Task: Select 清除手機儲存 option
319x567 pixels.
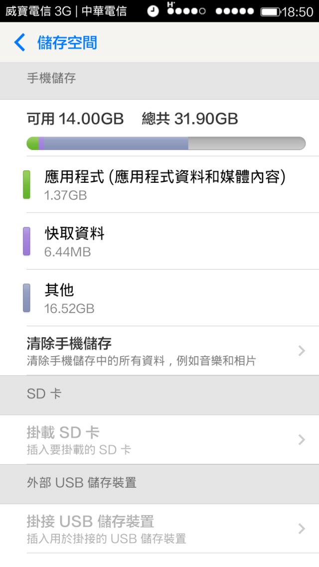Action: coord(159,351)
